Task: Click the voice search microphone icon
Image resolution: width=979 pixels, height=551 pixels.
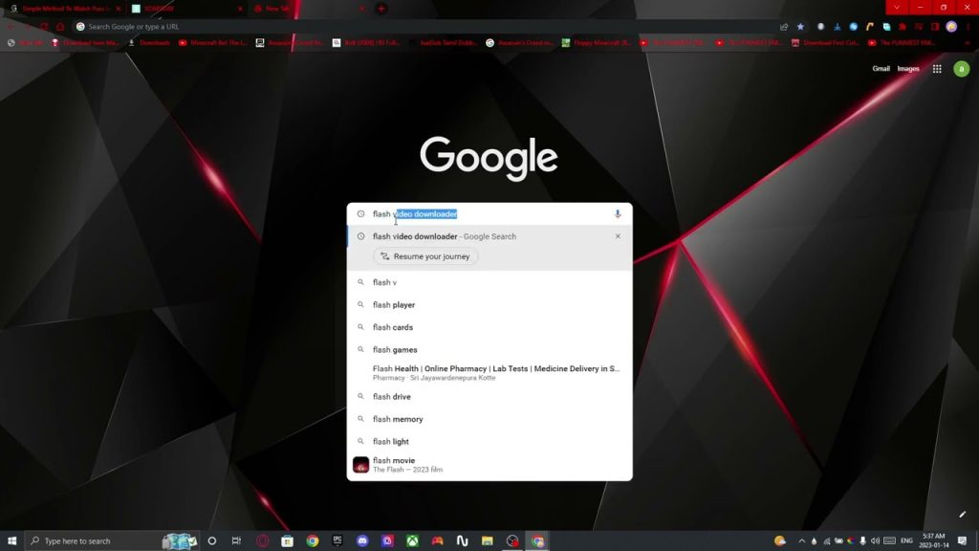Action: (x=618, y=214)
